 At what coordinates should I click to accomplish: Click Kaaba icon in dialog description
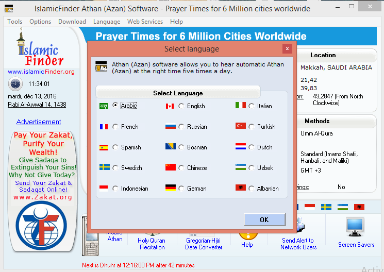pyautogui.click(x=101, y=66)
